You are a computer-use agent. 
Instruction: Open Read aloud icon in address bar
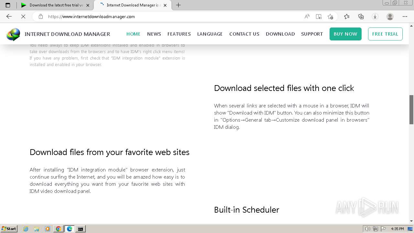[x=307, y=17]
